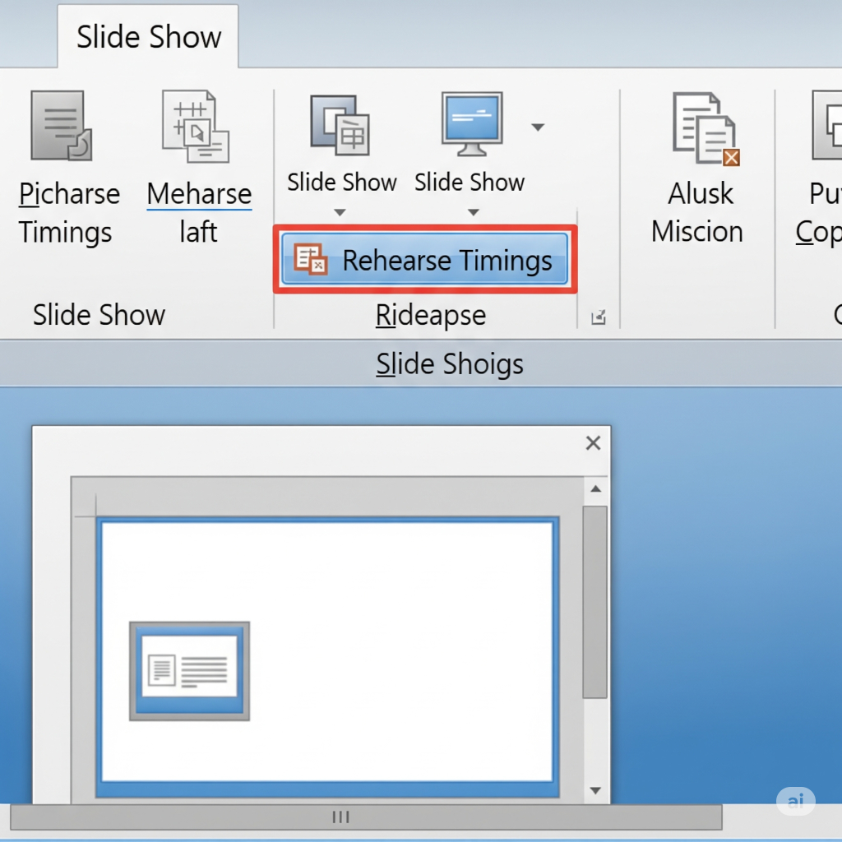Click the Alusk Miscion text label
Image resolution: width=842 pixels, height=842 pixels.
tap(697, 212)
